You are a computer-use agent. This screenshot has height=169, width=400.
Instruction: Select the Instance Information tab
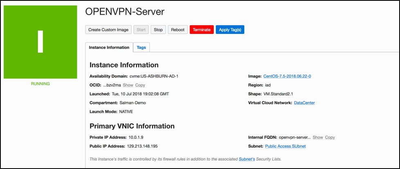pyautogui.click(x=109, y=47)
